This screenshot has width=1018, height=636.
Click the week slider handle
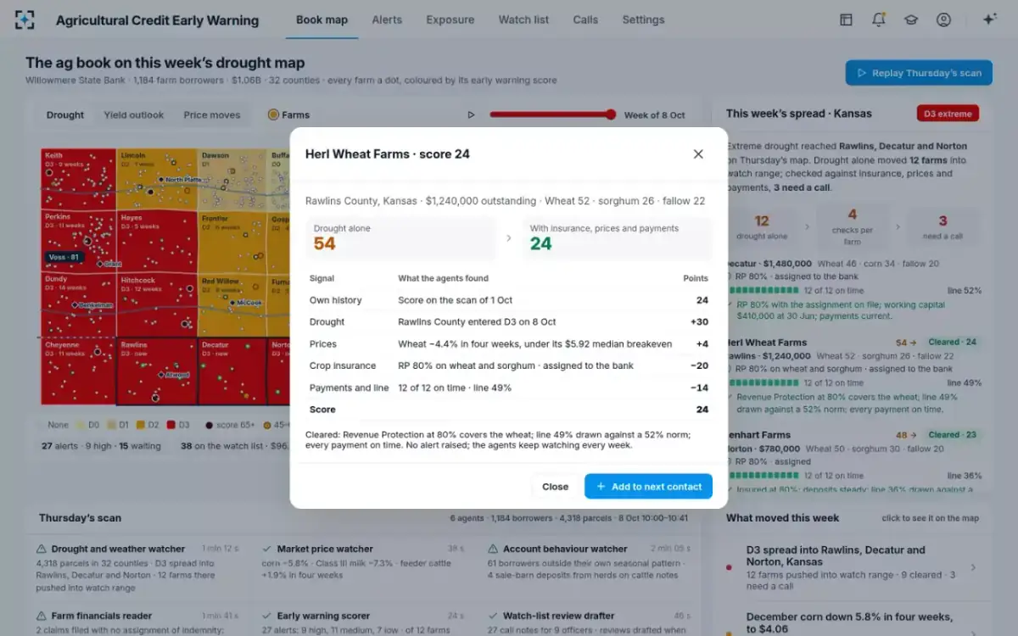click(x=611, y=115)
